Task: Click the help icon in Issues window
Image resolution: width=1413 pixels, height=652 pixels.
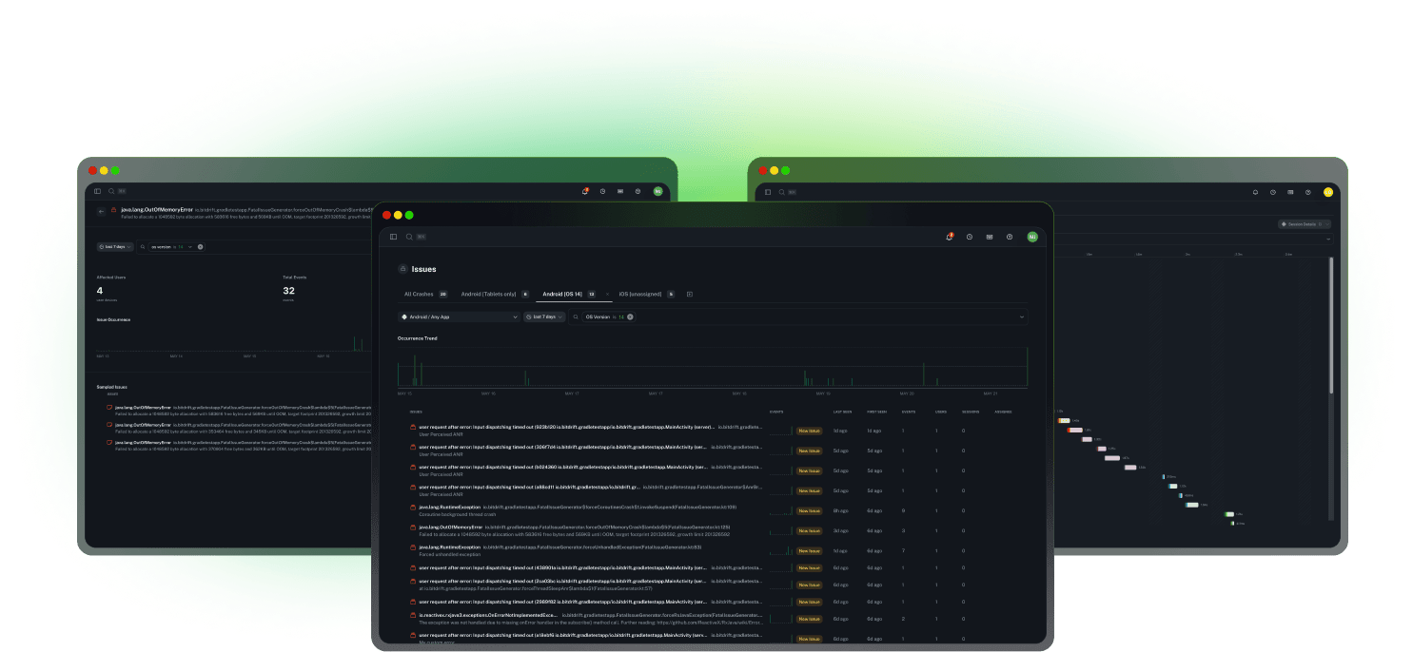Action: click(x=1010, y=237)
